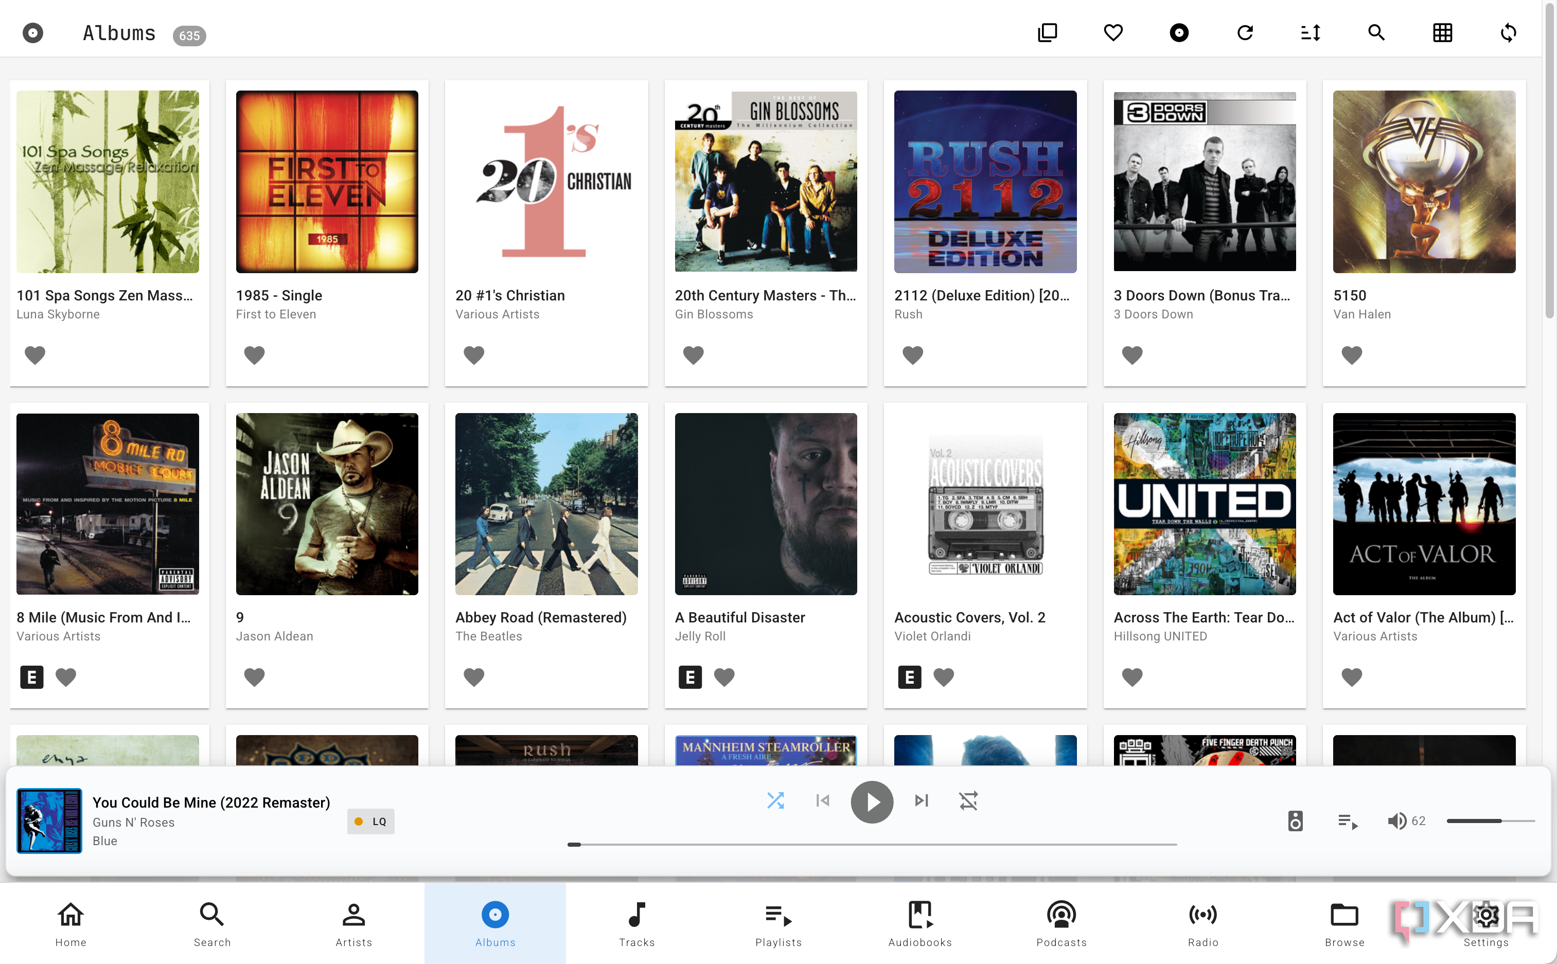Open the Hillsong UNITED artist link
The image size is (1557, 964).
pos(1160,636)
